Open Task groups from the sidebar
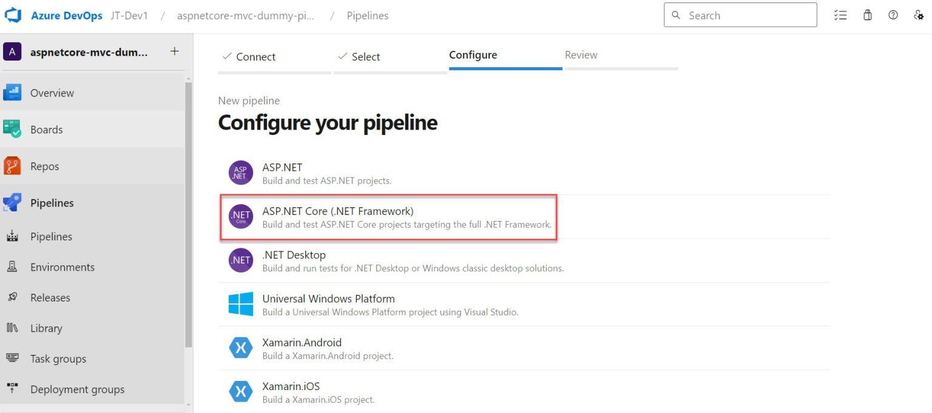932x413 pixels. pyautogui.click(x=58, y=358)
